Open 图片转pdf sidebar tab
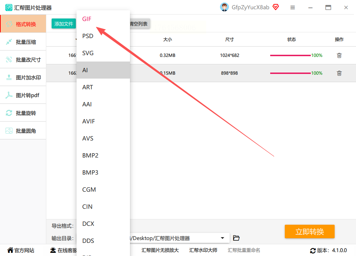This screenshot has height=256, width=356. point(23,95)
